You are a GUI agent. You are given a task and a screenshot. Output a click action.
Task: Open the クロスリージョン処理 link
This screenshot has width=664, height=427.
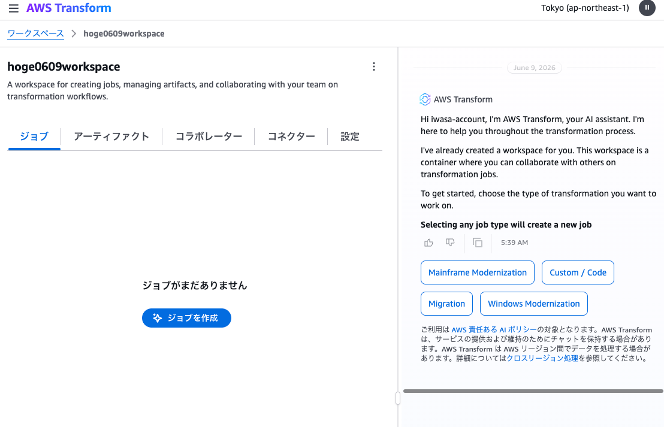point(542,358)
